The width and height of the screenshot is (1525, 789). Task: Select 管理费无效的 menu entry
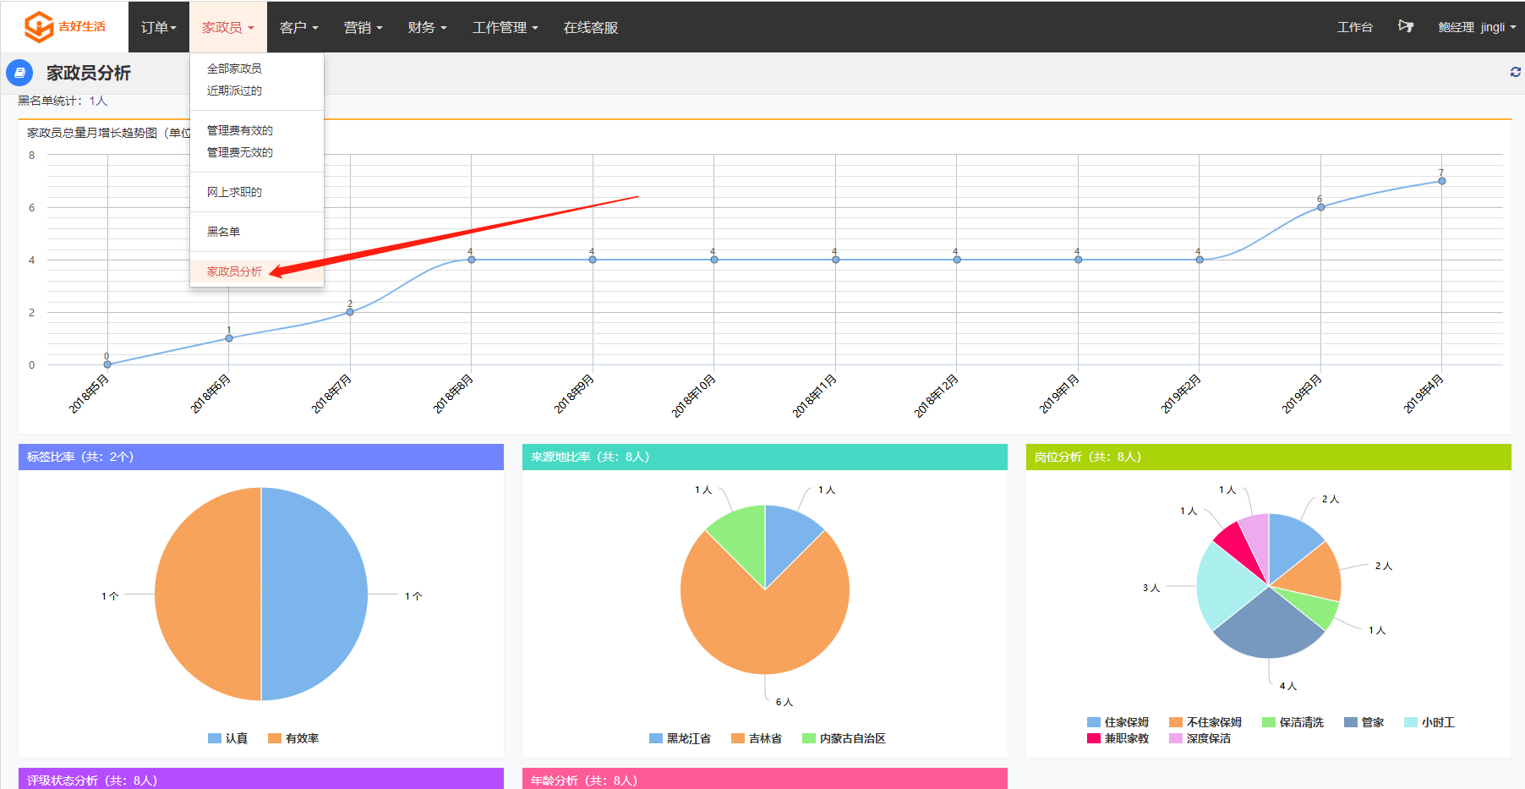point(257,152)
